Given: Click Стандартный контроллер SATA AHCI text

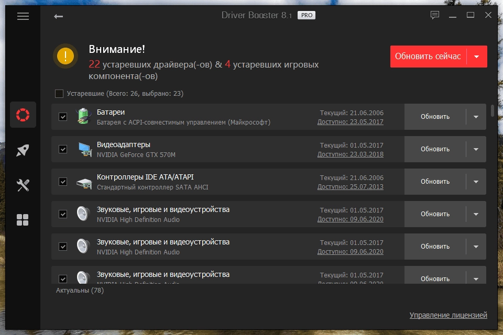Looking at the screenshot, I should (152, 187).
